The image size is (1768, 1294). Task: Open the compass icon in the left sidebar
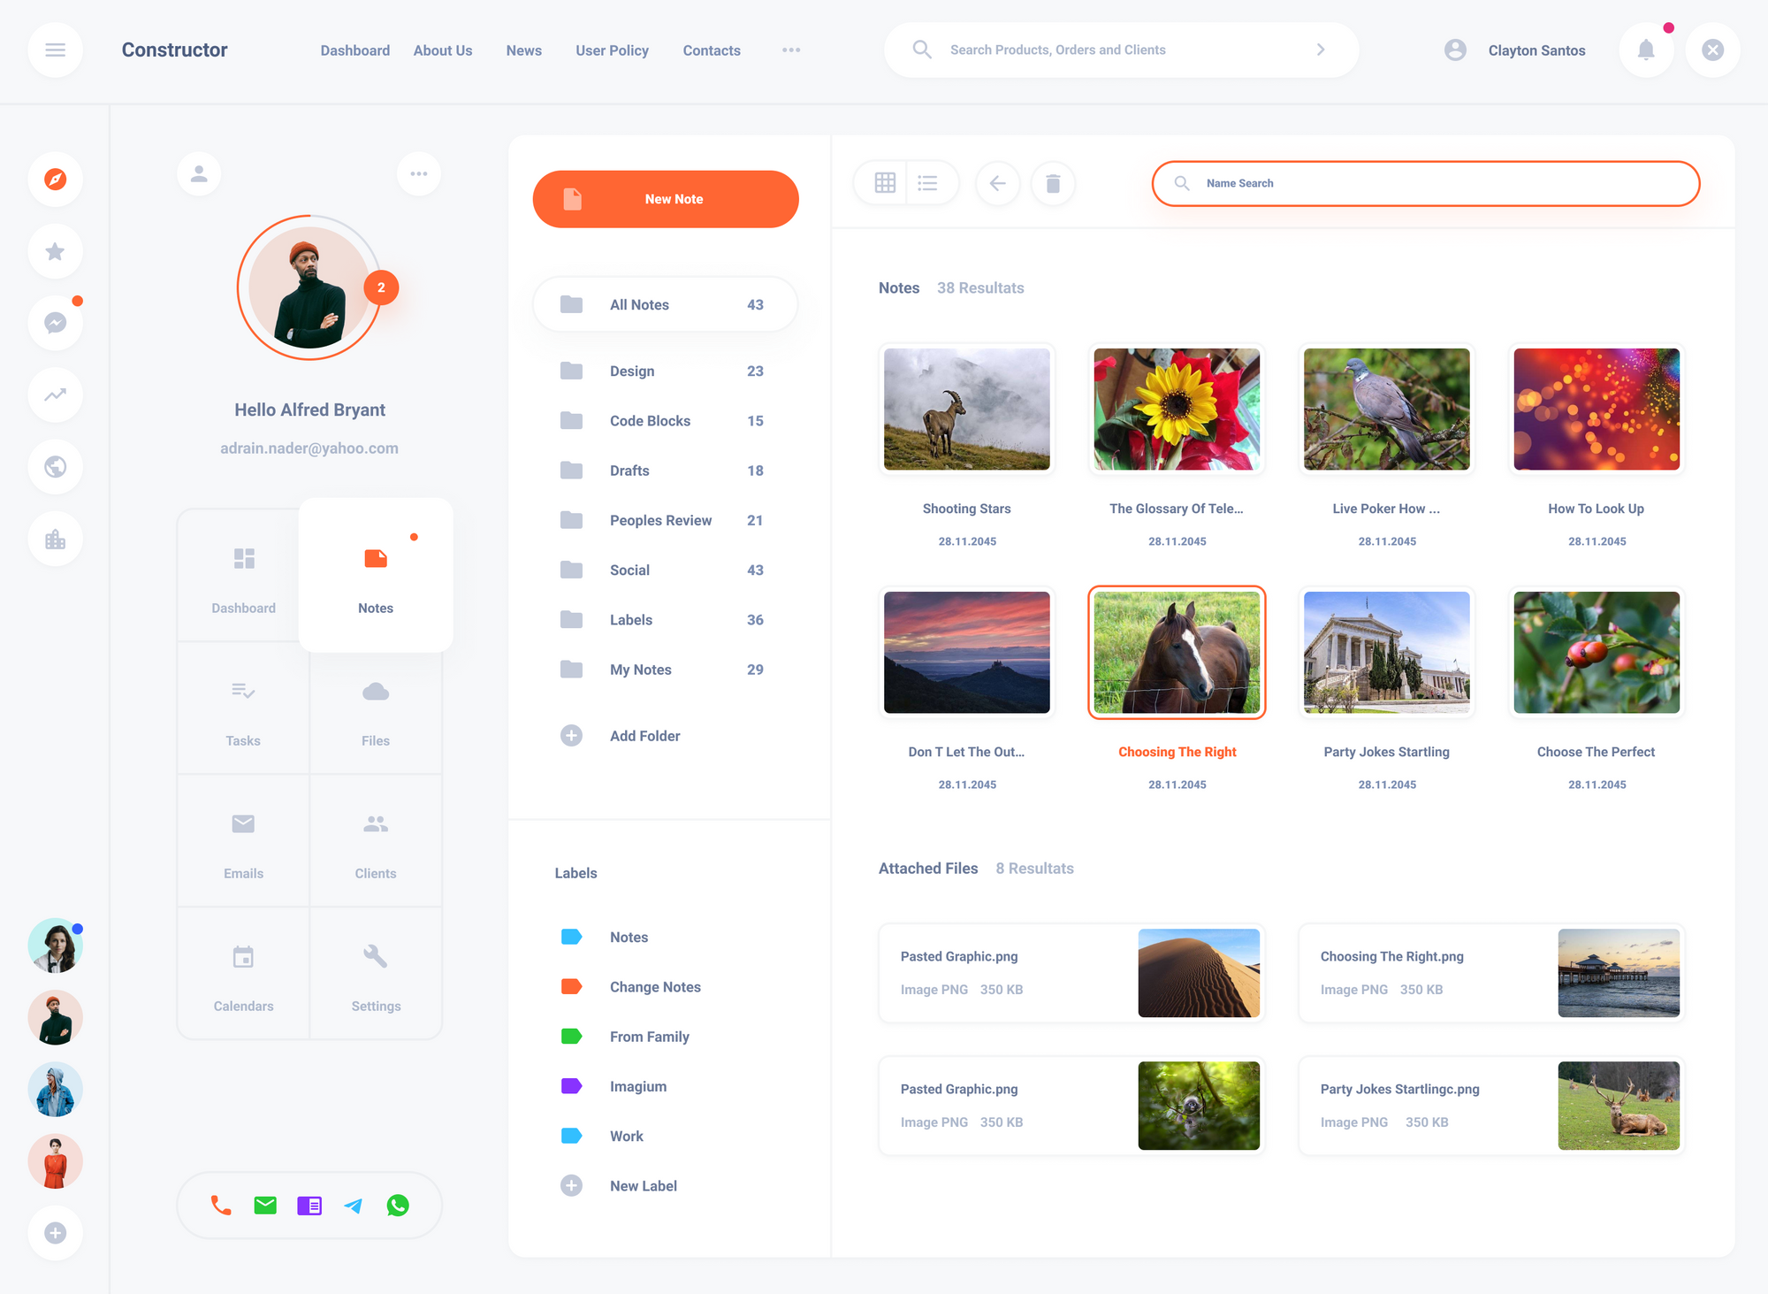pyautogui.click(x=55, y=180)
